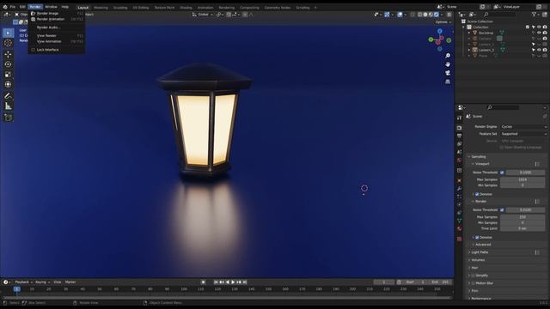This screenshot has width=550, height=309.
Task: Select the Add Cube tool
Action: 8,118
